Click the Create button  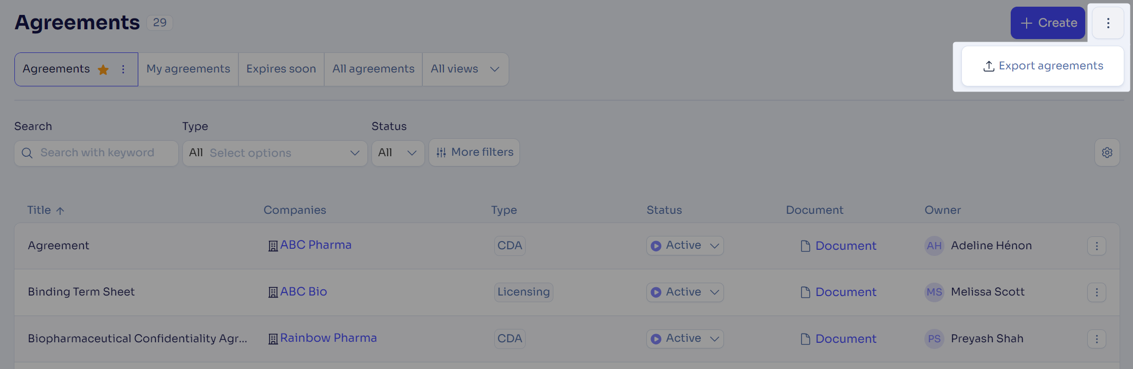tap(1048, 23)
